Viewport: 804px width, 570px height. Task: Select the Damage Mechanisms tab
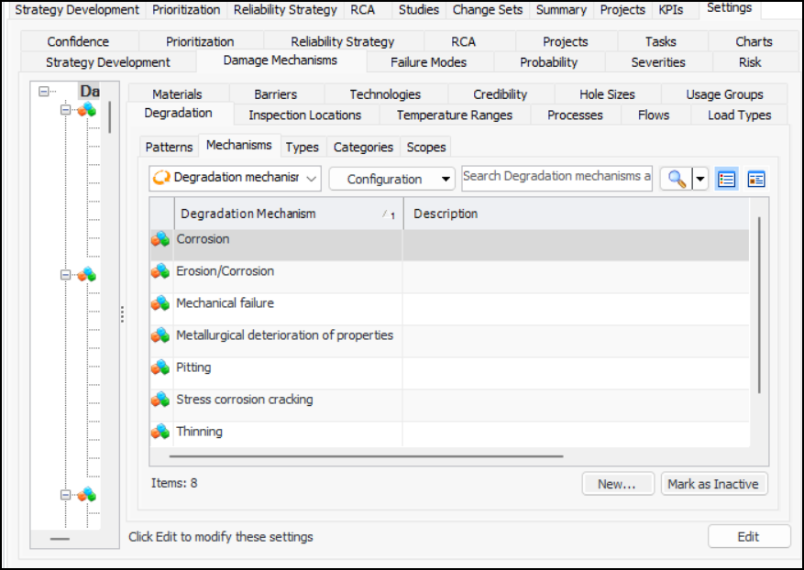(281, 60)
